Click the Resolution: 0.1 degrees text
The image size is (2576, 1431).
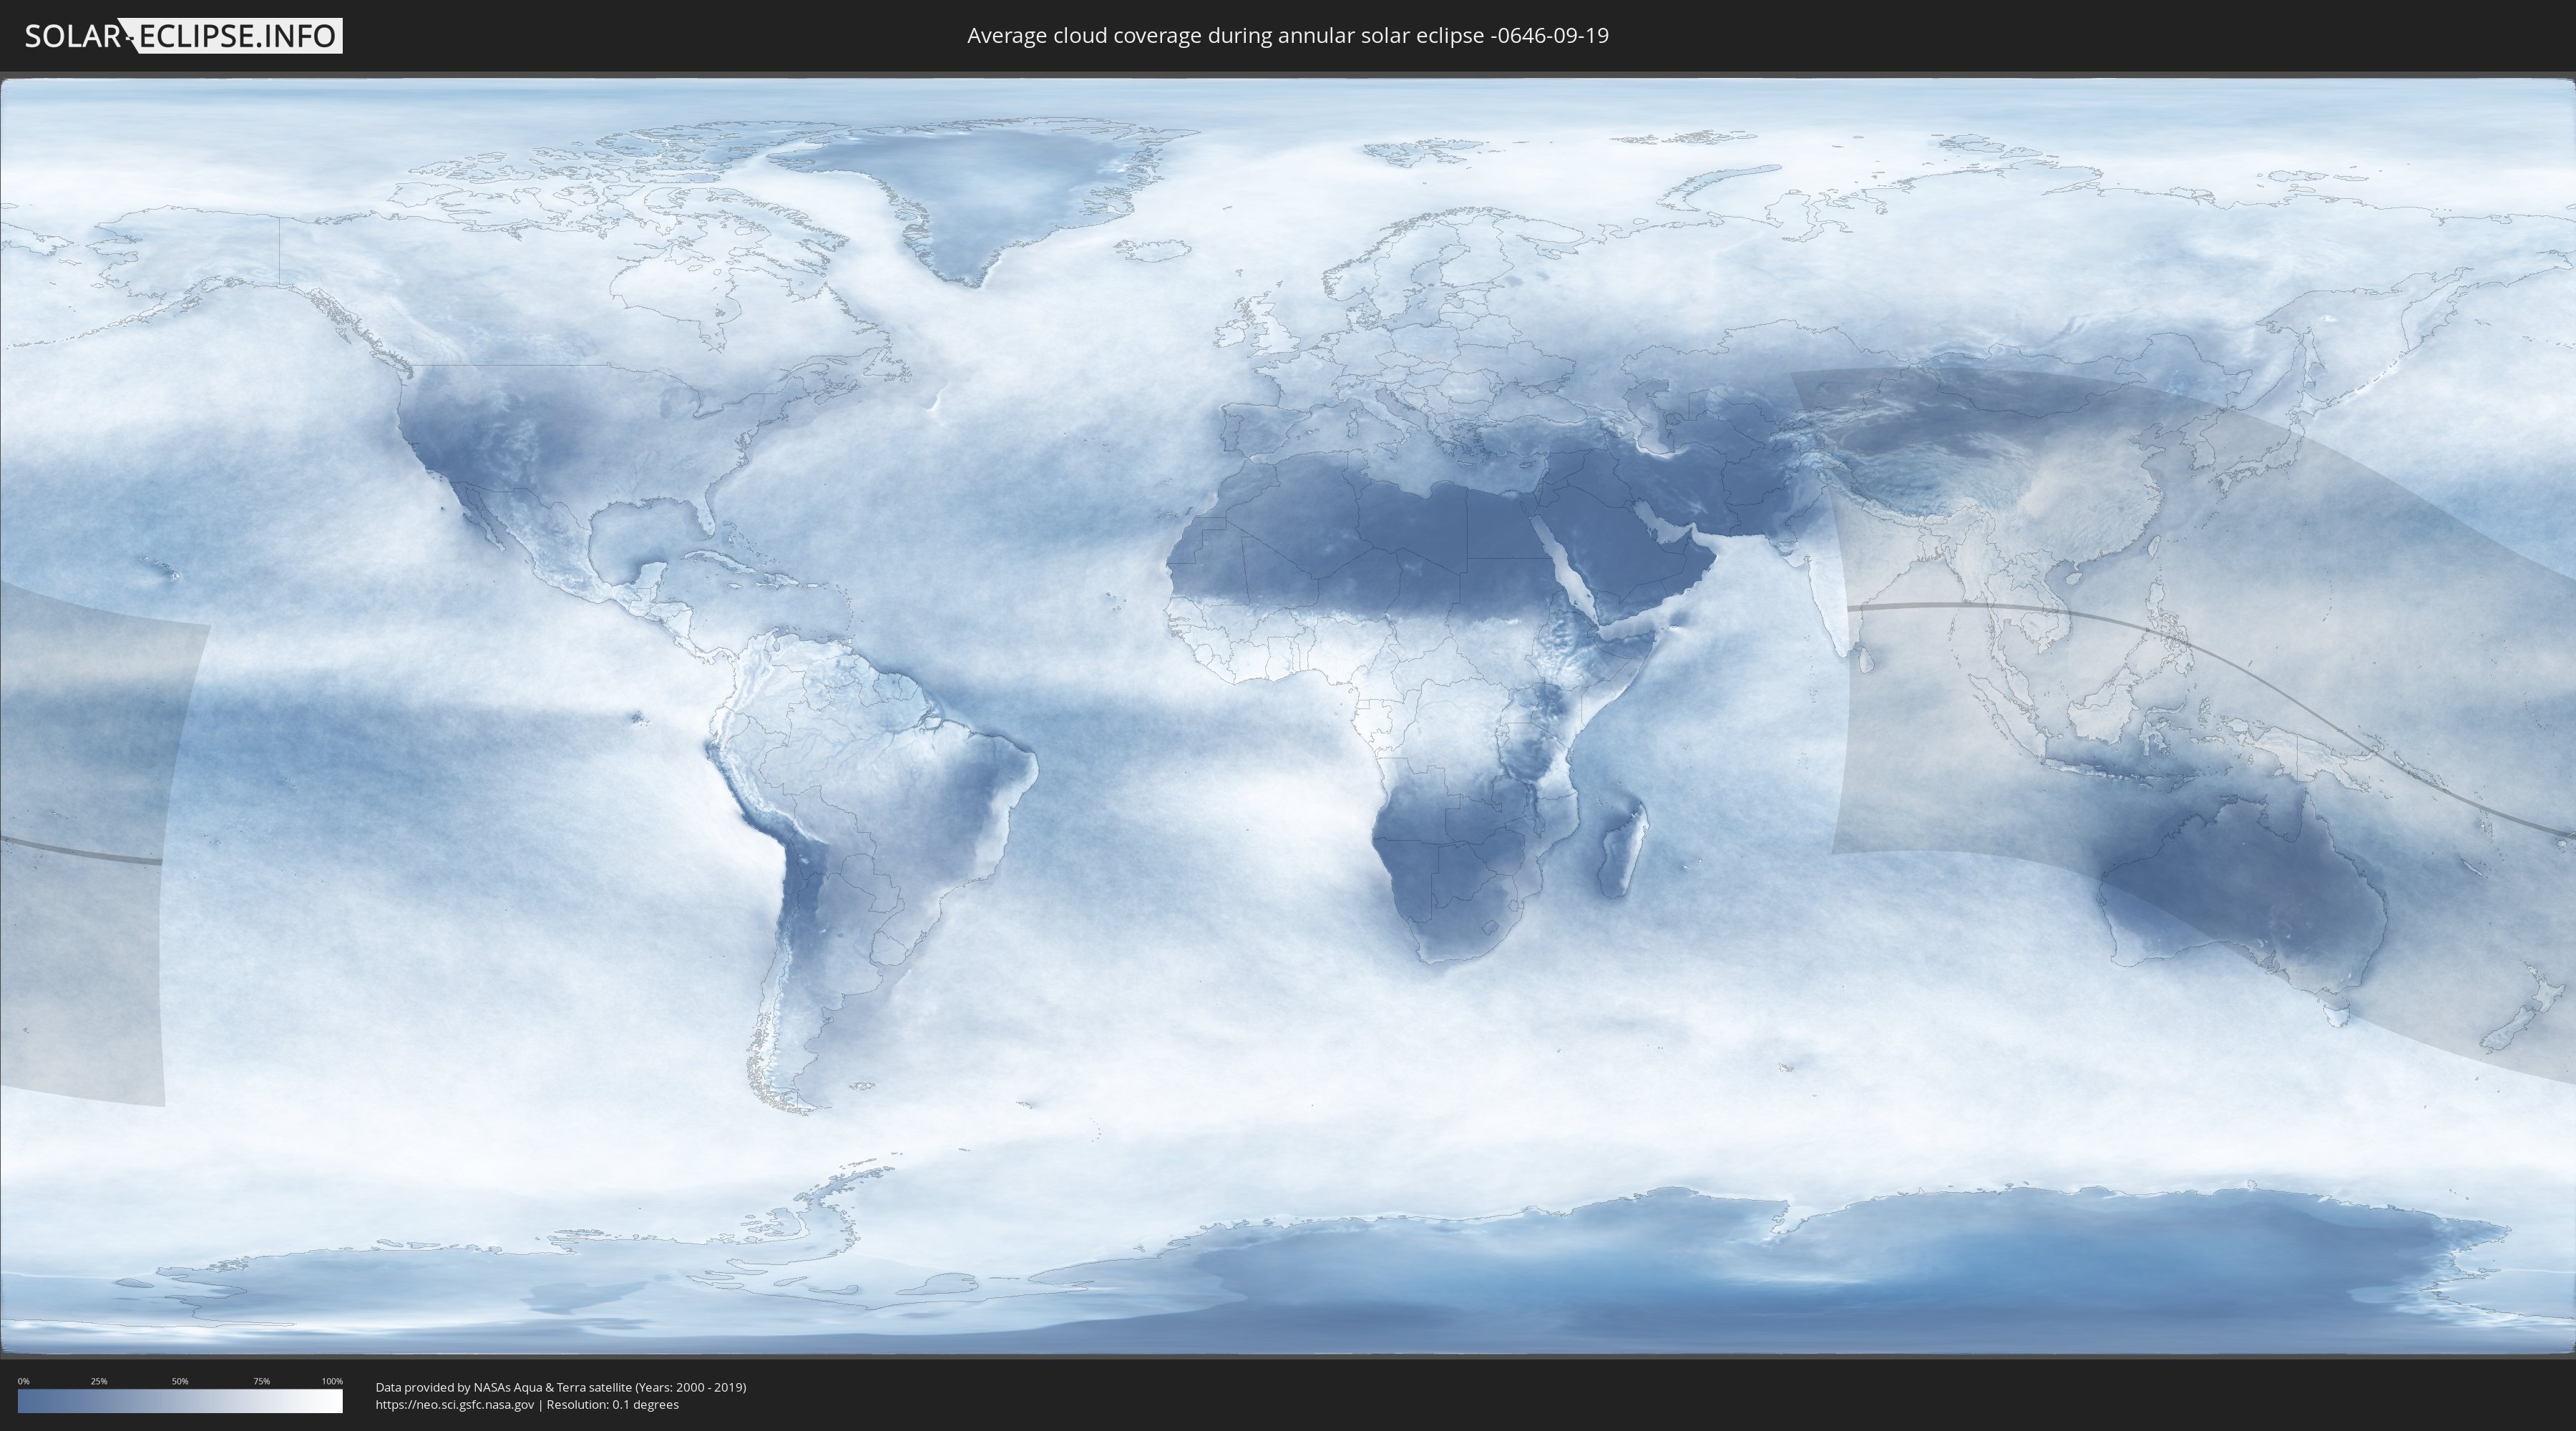point(612,1405)
